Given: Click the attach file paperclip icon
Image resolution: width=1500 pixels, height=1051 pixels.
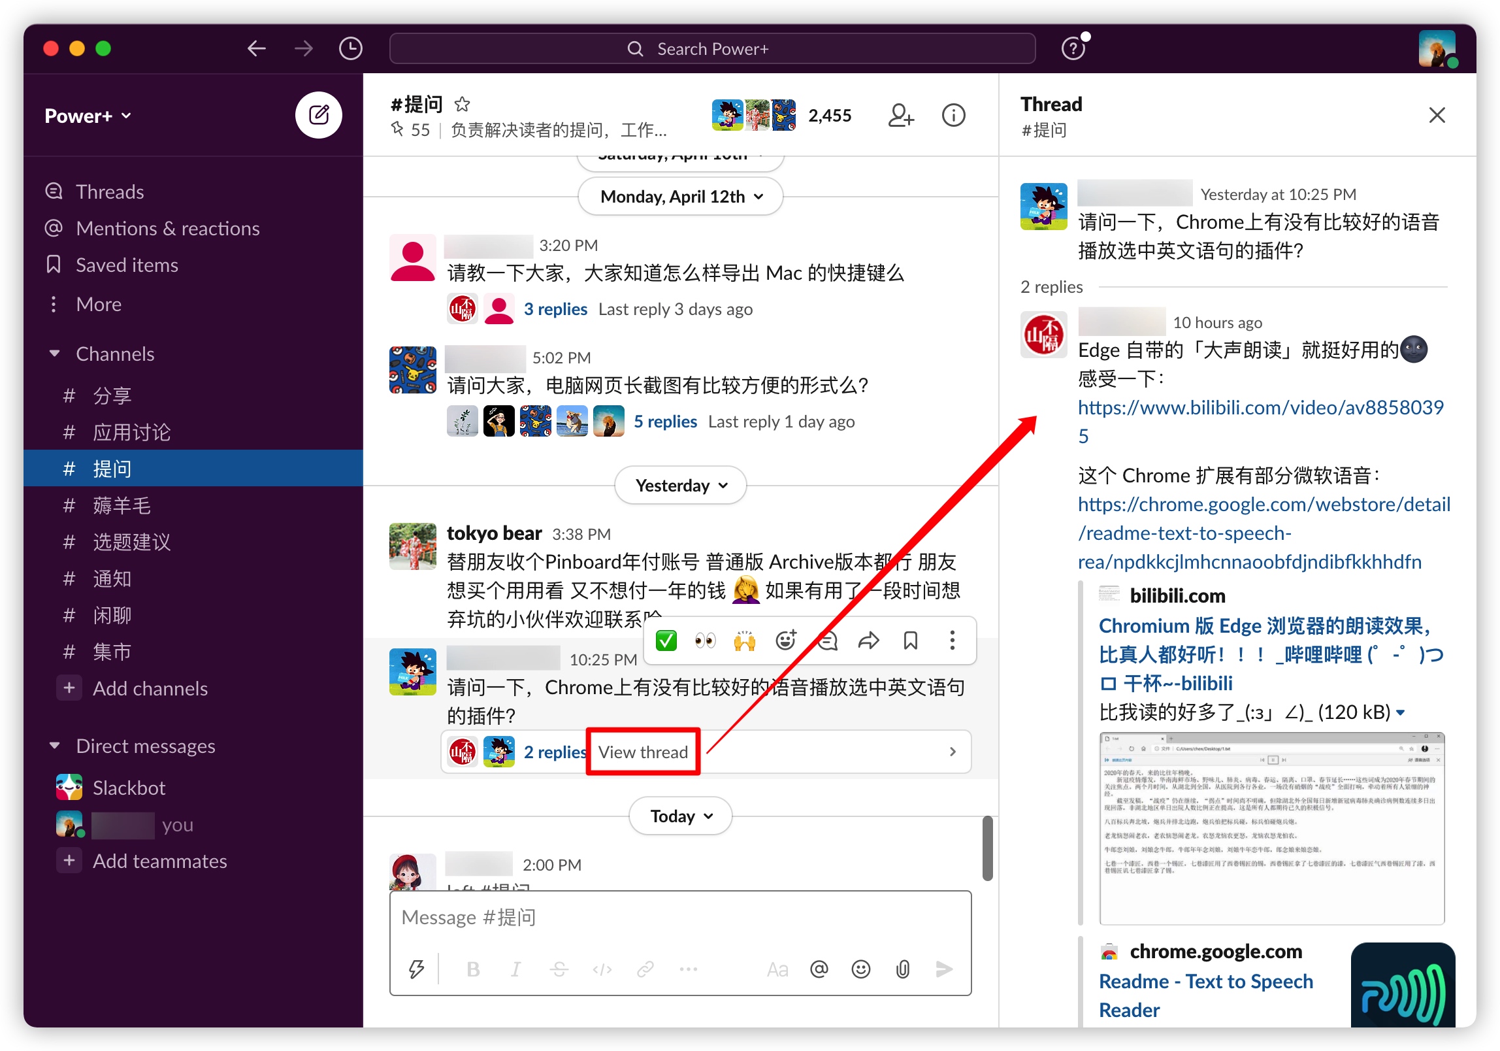Looking at the screenshot, I should point(902,969).
